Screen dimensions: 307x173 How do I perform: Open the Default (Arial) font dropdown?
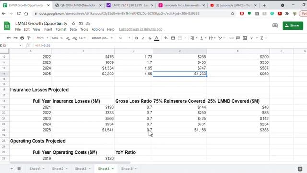pyautogui.click(x=102, y=38)
